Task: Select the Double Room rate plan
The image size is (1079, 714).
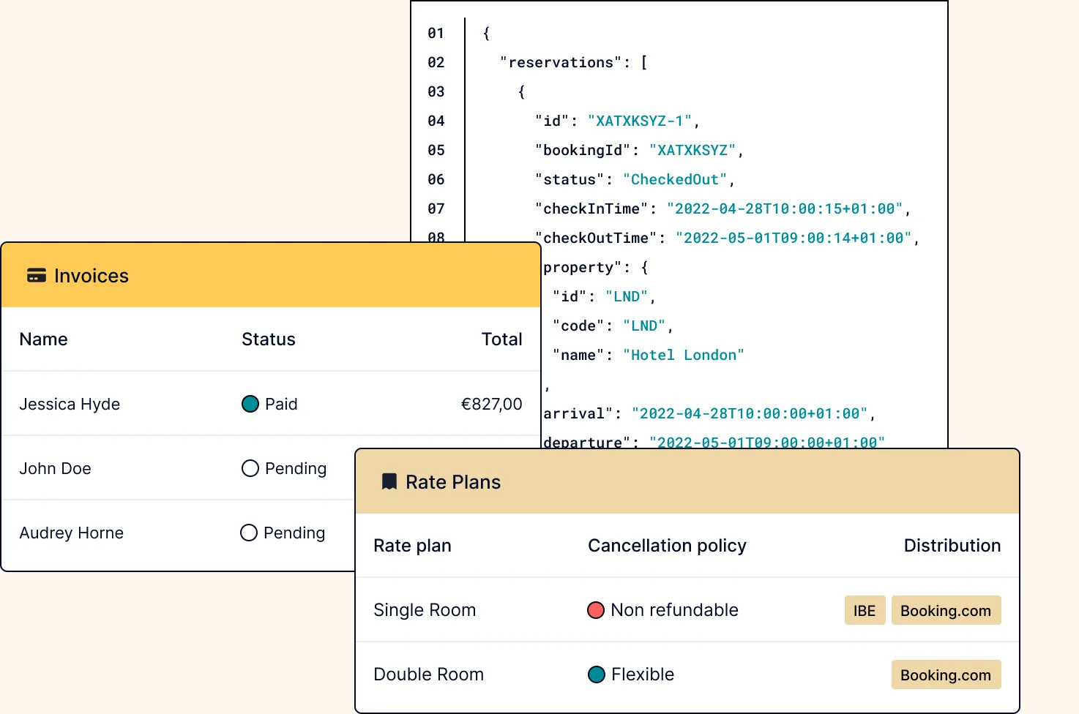Action: 428,674
